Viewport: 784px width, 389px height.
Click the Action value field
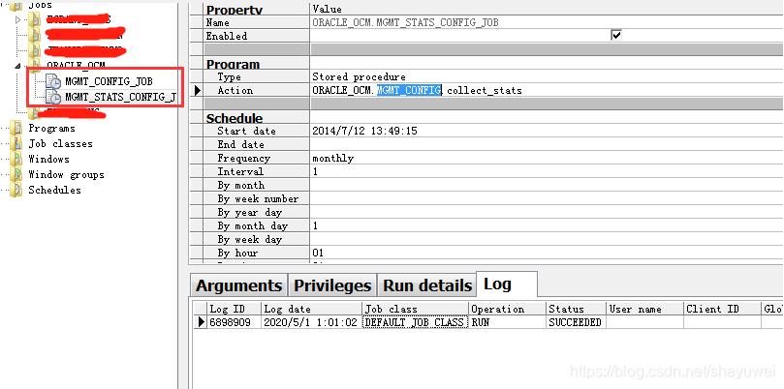click(547, 90)
